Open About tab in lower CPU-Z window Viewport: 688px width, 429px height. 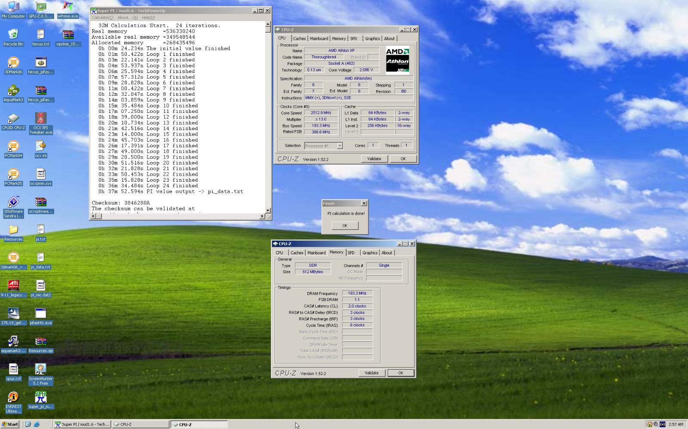387,253
